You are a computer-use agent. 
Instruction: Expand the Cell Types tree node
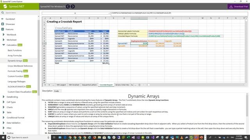click(4, 102)
